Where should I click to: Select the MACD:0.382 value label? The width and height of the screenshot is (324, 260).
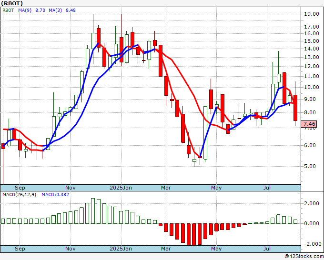[55, 195]
